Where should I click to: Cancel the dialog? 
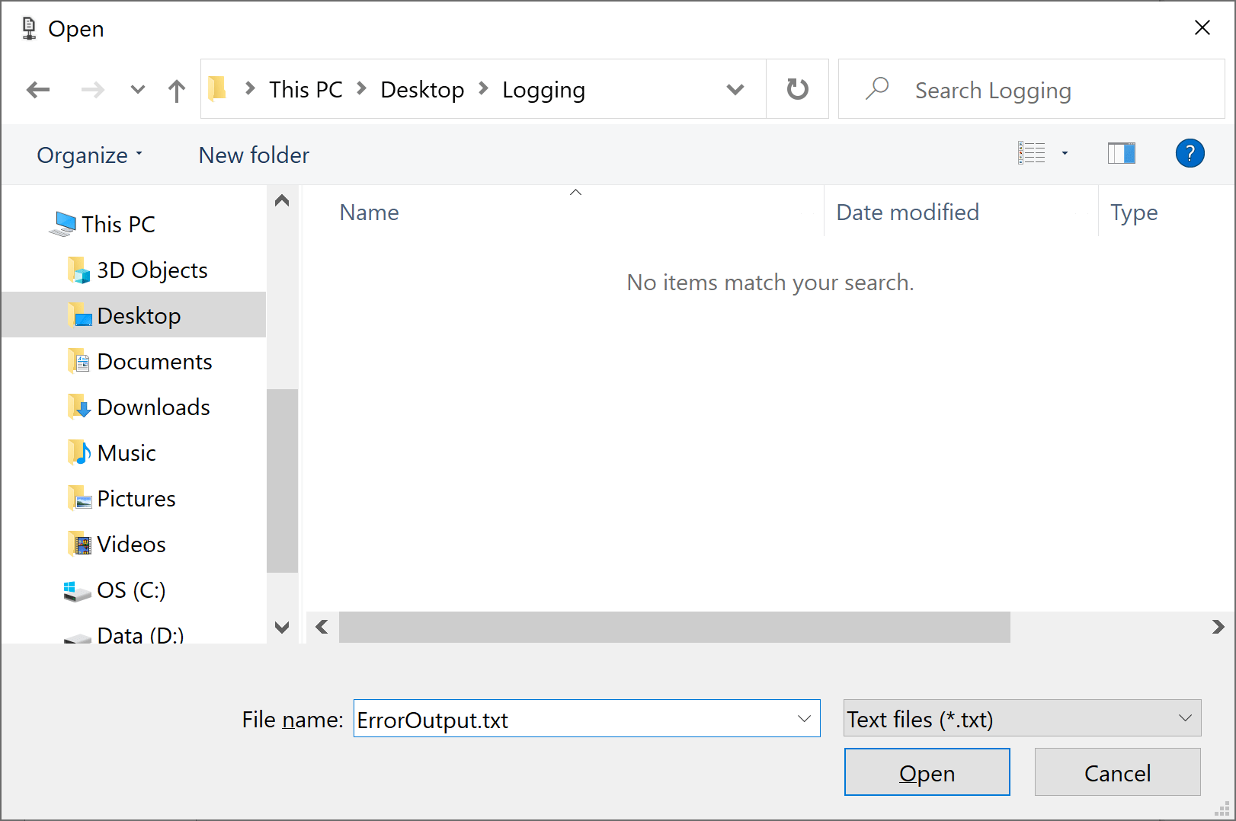pos(1117,772)
